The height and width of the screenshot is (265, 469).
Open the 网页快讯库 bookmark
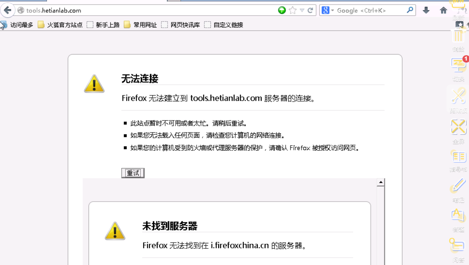[x=180, y=25]
